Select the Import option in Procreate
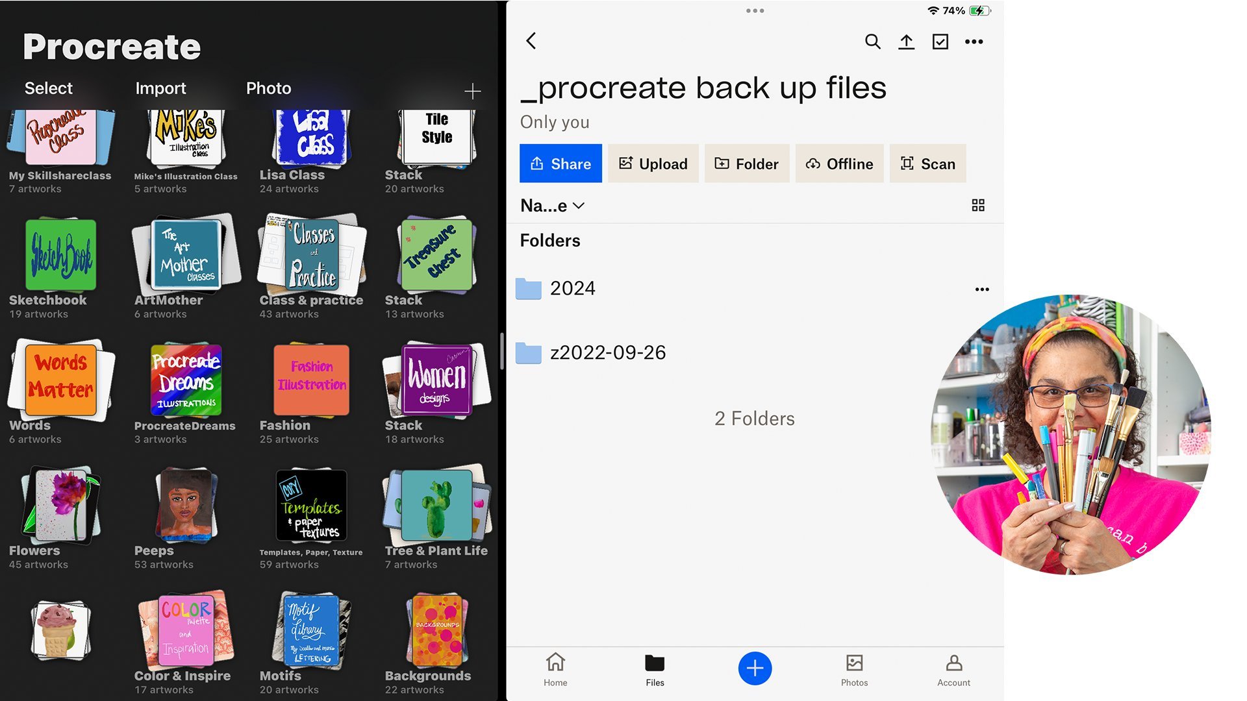The image size is (1247, 701). pos(160,88)
